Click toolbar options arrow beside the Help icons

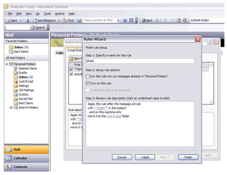pos(136,20)
